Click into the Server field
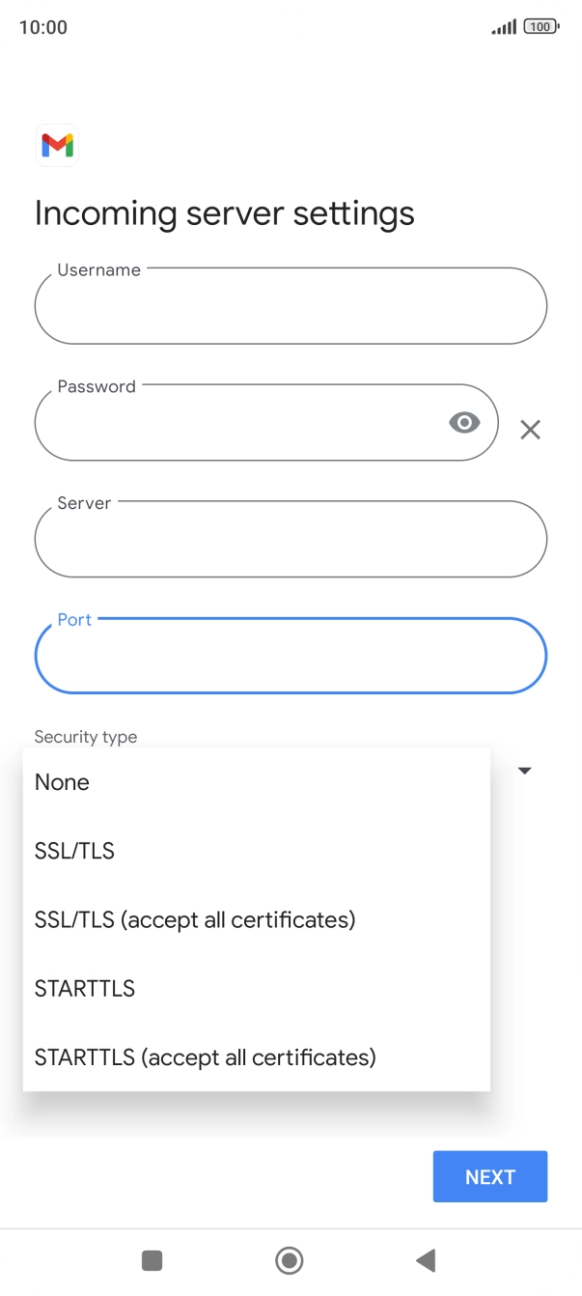Image resolution: width=582 pixels, height=1296 pixels. coord(290,540)
